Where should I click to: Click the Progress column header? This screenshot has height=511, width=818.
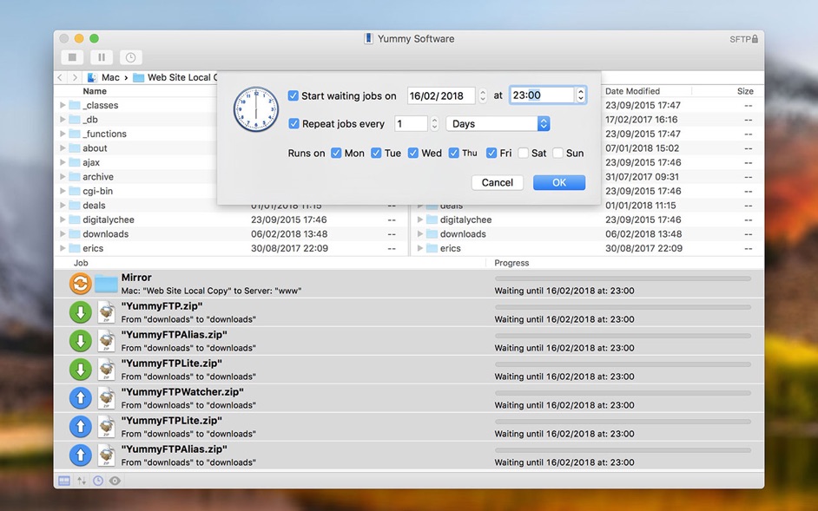point(511,263)
